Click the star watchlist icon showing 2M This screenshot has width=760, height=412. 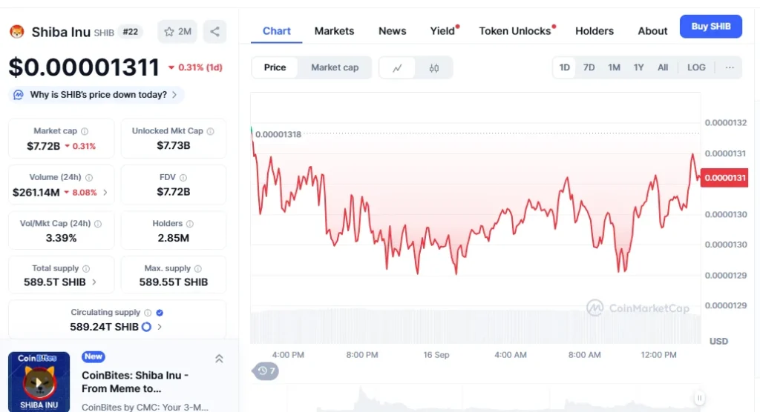point(177,32)
